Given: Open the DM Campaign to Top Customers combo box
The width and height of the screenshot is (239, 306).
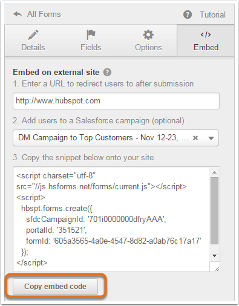Looking at the screenshot, I should click(116, 138).
